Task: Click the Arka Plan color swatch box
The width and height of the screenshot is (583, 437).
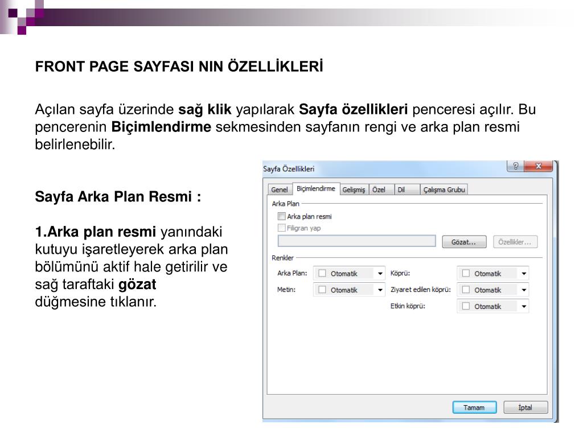Action: click(x=322, y=273)
